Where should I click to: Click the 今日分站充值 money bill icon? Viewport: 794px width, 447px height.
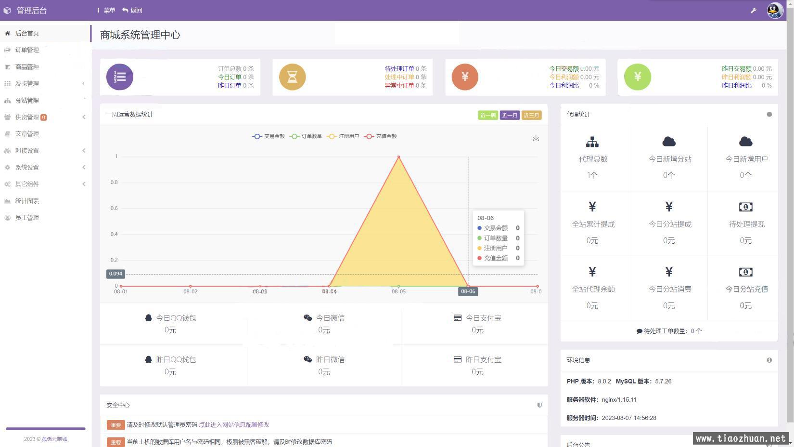(745, 272)
